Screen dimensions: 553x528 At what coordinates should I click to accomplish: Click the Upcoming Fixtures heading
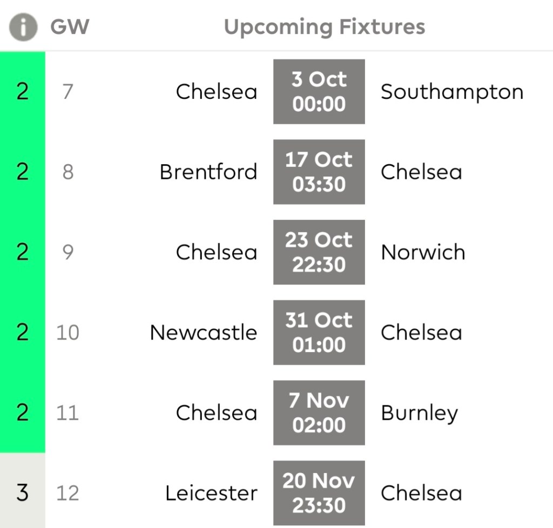[325, 26]
